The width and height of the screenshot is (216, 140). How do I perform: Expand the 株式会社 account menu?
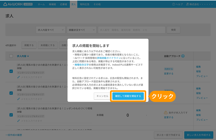[199, 4]
